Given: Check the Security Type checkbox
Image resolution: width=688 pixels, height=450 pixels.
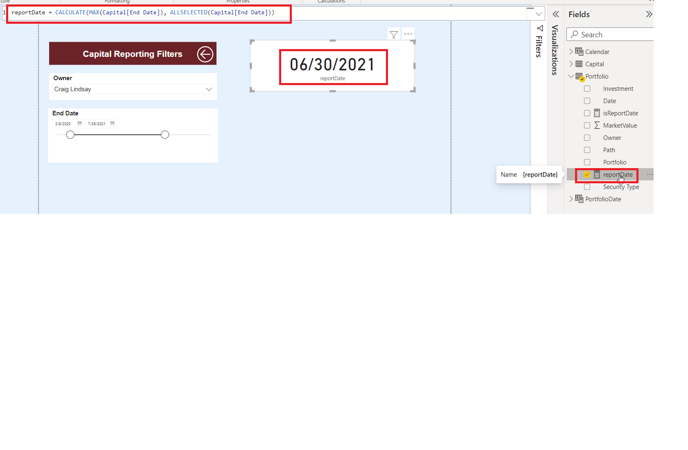Looking at the screenshot, I should (x=587, y=187).
